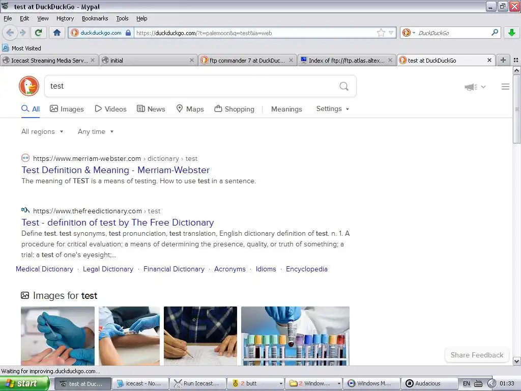The height and width of the screenshot is (391, 521).
Task: Open the Tools menu
Action: (122, 18)
